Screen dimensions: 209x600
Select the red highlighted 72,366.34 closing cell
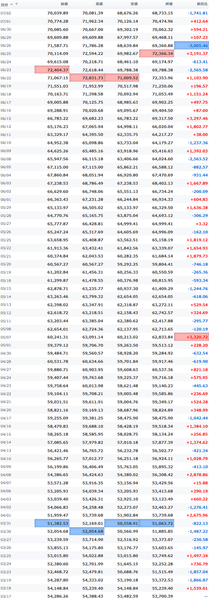[x=157, y=54]
